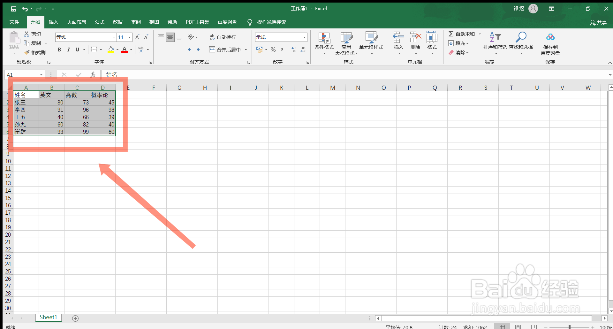Viewport: 613px width, 329px height.
Task: Open Find and Select (查找和选择)
Action: (521, 43)
